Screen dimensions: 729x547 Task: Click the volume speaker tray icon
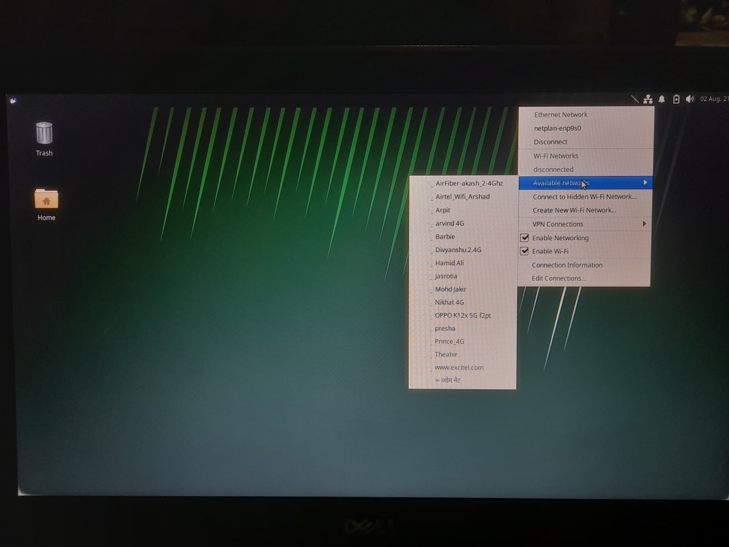click(x=690, y=99)
